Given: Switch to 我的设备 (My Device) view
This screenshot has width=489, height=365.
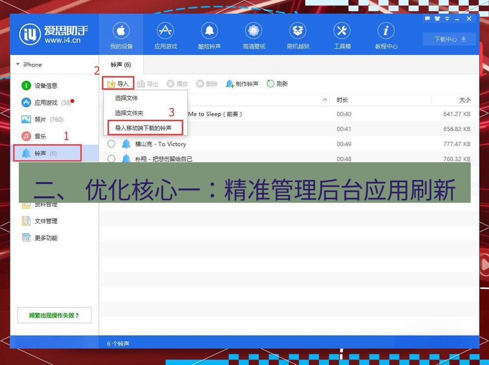Looking at the screenshot, I should pos(122,35).
